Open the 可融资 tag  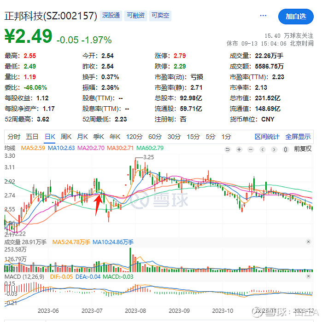pyautogui.click(x=135, y=16)
